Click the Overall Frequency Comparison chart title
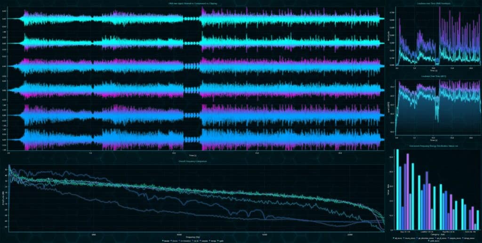Image resolution: width=482 pixels, height=243 pixels. coord(193,161)
